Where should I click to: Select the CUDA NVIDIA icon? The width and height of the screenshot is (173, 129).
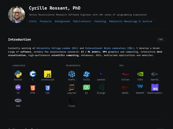pyautogui.click(x=140, y=74)
